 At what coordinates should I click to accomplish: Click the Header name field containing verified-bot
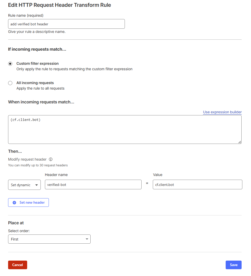93,185
